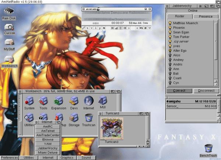Viewport: 221px width, 160px height.
Task: Click the play button in AmiNetRadio
Action: click(x=120, y=28)
